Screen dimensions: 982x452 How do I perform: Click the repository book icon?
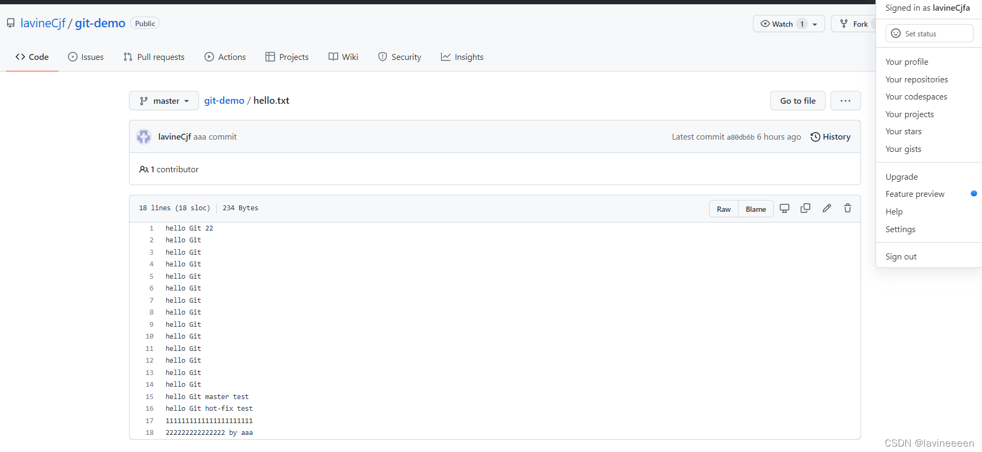pos(11,23)
